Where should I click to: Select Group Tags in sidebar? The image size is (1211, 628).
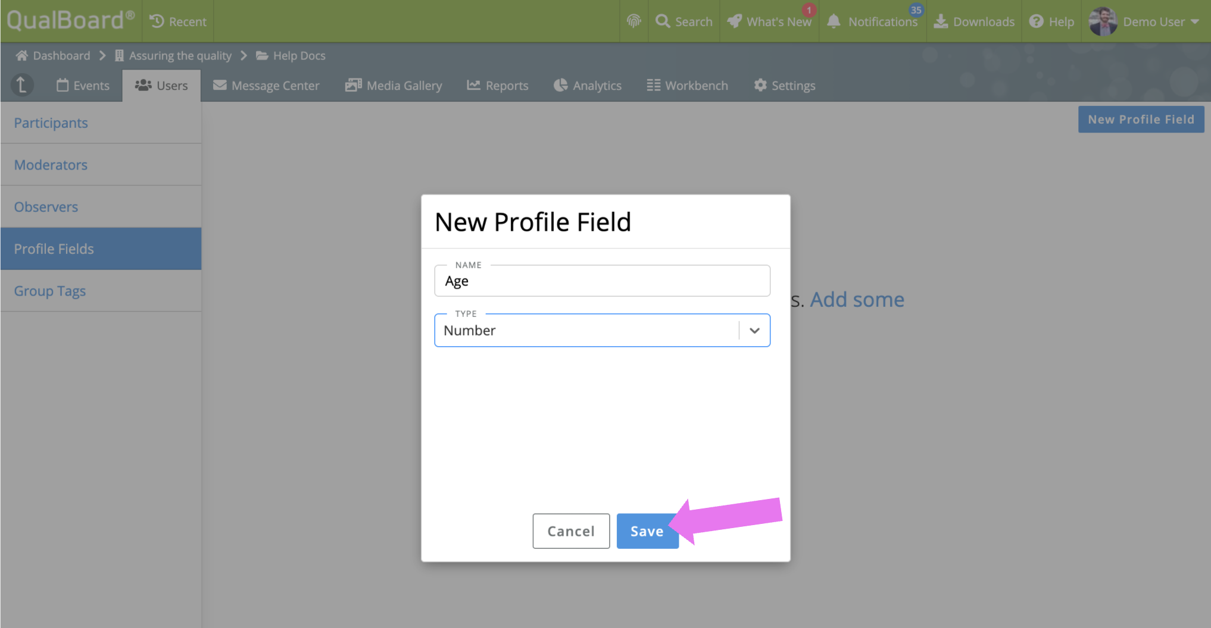[x=50, y=291]
